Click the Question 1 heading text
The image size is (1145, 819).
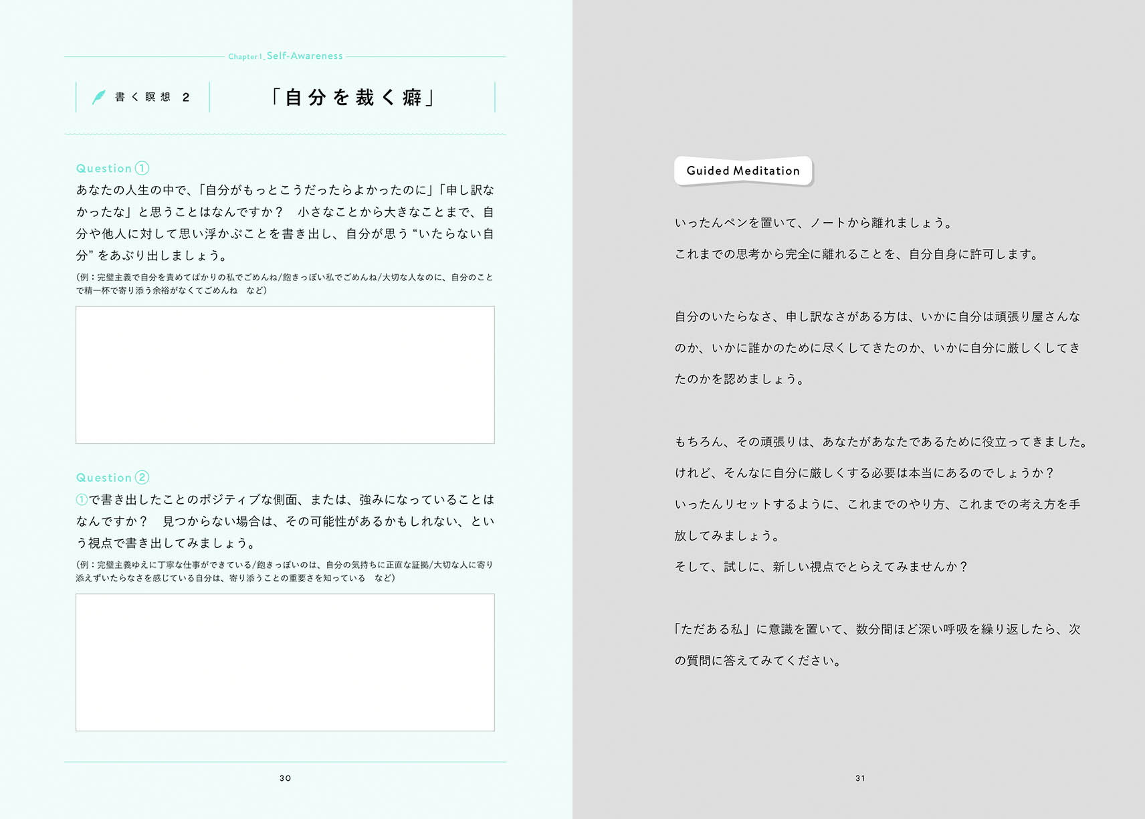pos(104,169)
